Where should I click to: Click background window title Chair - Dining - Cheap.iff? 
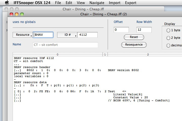[83, 9]
